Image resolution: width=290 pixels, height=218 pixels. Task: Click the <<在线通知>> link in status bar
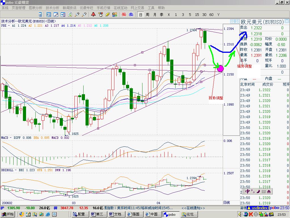pos(193,208)
